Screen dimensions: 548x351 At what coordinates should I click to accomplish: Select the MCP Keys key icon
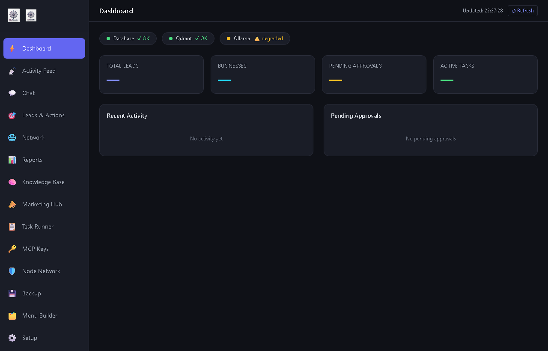(x=12, y=249)
